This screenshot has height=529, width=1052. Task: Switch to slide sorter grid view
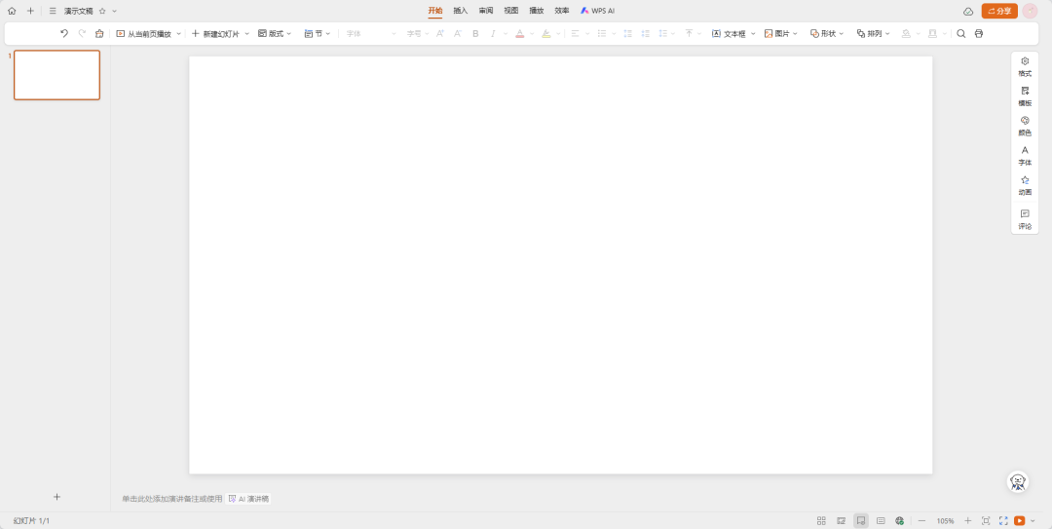[821, 521]
